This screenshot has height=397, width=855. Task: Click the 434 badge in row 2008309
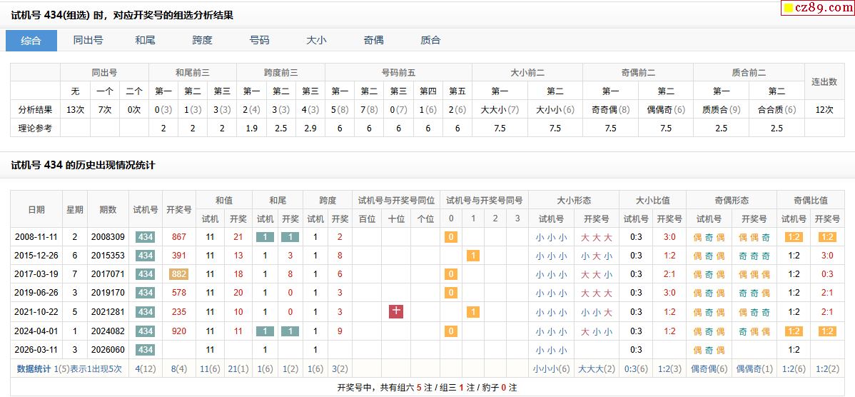[x=146, y=237]
